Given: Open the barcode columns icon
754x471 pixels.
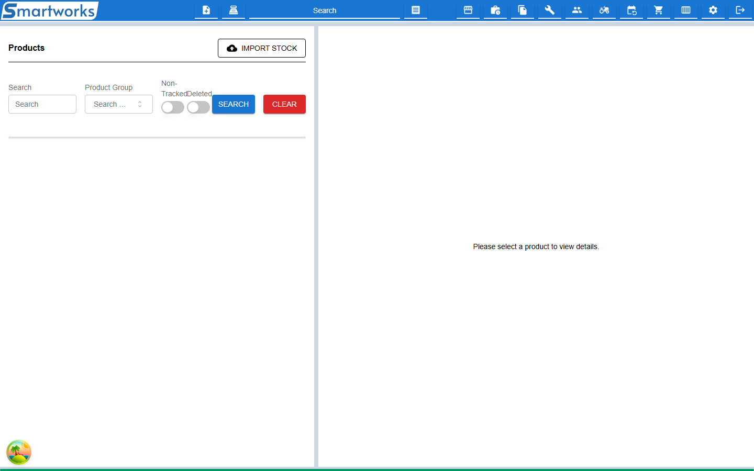Looking at the screenshot, I should click(x=686, y=10).
